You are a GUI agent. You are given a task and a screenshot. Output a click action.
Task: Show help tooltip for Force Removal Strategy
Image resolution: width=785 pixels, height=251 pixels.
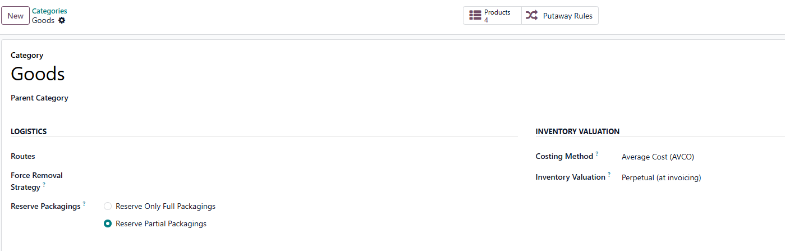pyautogui.click(x=44, y=184)
